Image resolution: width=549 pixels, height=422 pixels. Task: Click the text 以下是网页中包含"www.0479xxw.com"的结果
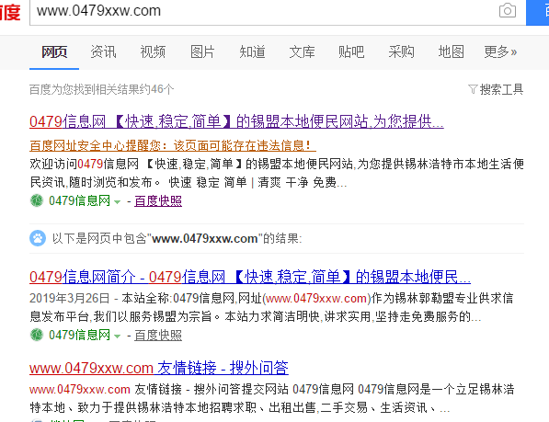(177, 239)
